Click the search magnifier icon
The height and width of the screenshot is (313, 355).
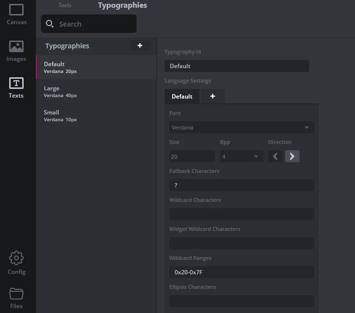(50, 24)
